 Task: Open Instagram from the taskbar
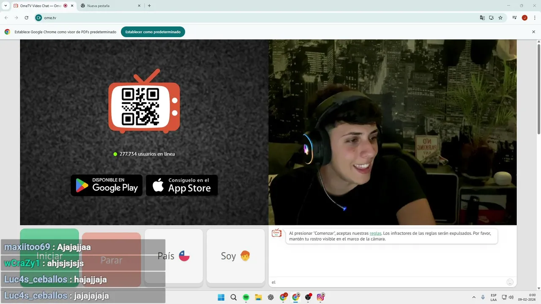tap(320, 297)
